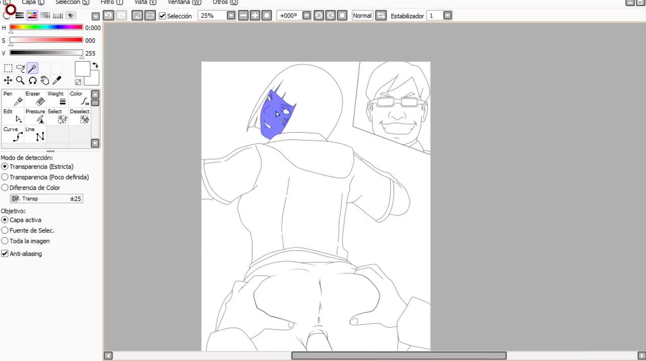The image size is (646, 361).
Task: Click the Curve tool
Action: pyautogui.click(x=14, y=134)
